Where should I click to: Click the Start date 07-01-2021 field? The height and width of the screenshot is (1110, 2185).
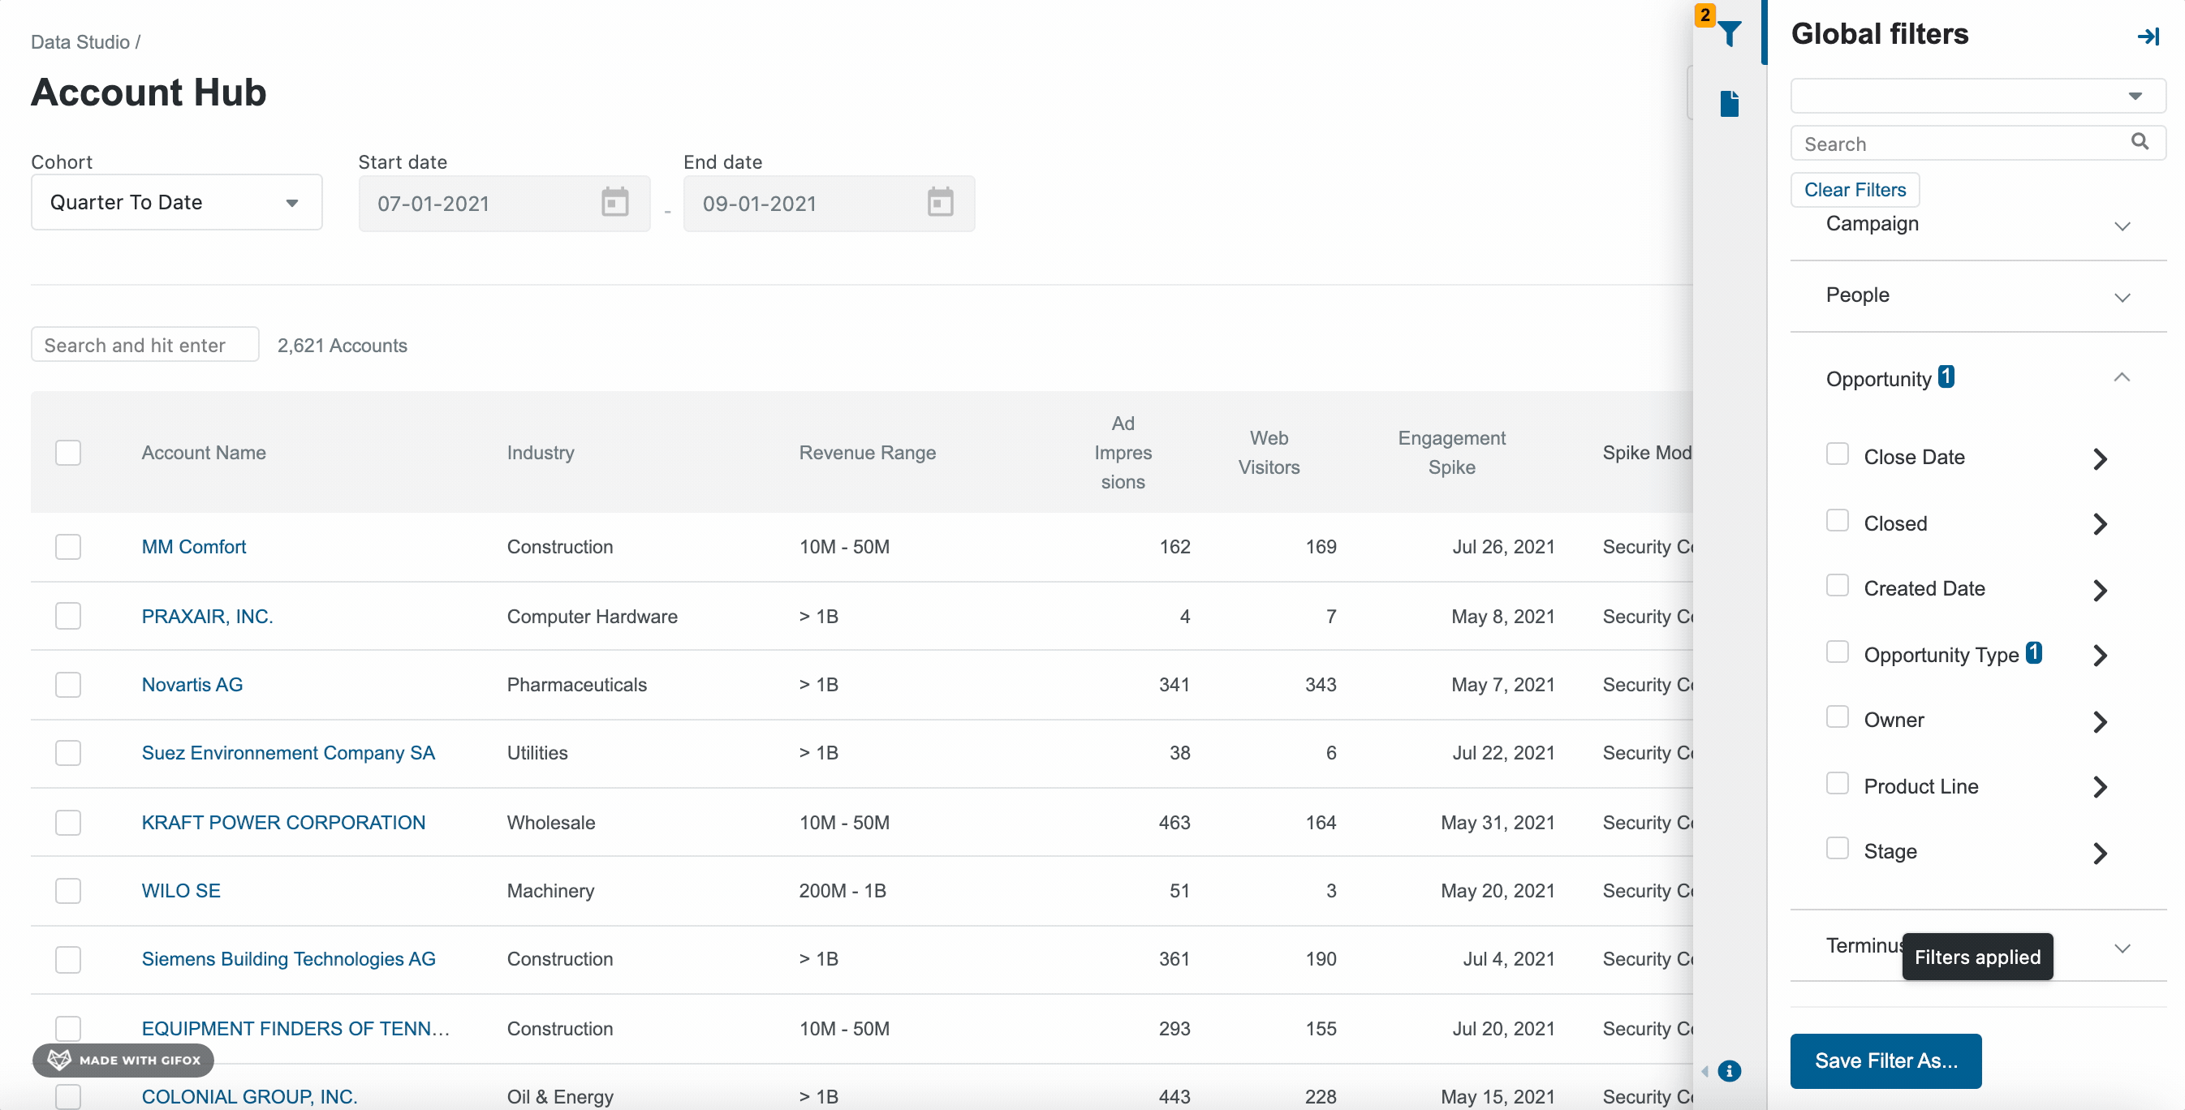pos(504,204)
